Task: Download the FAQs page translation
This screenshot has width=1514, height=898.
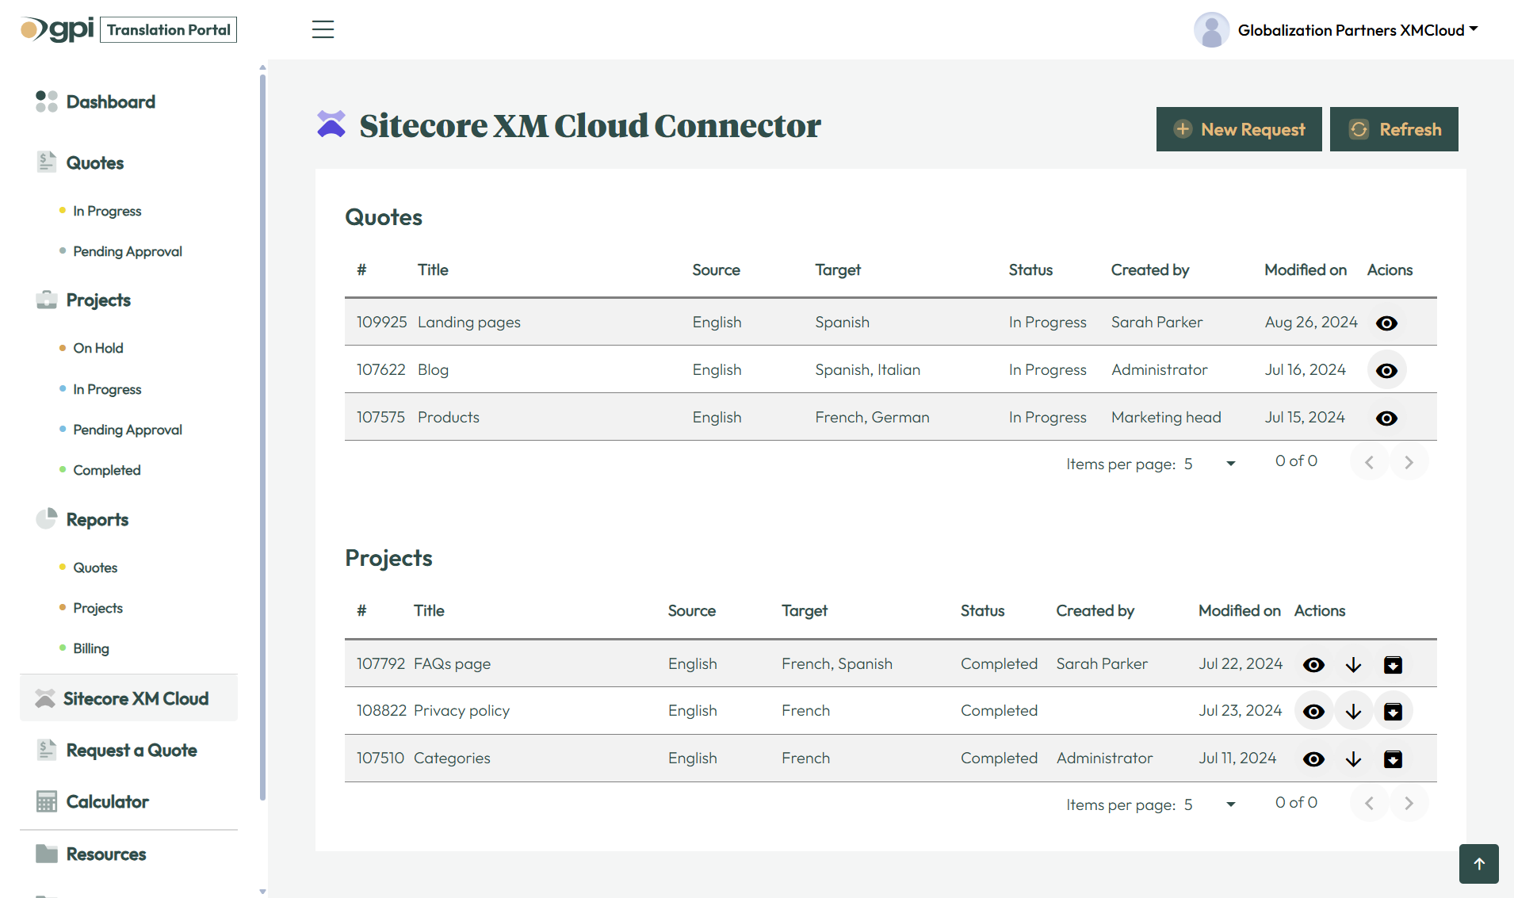Action: click(1353, 664)
